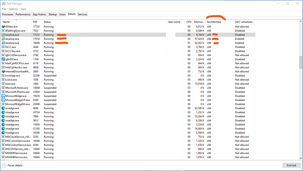Image resolution: width=303 pixels, height=171 pixels.
Task: Click the vertical scrollbar thumb
Action: 301,62
